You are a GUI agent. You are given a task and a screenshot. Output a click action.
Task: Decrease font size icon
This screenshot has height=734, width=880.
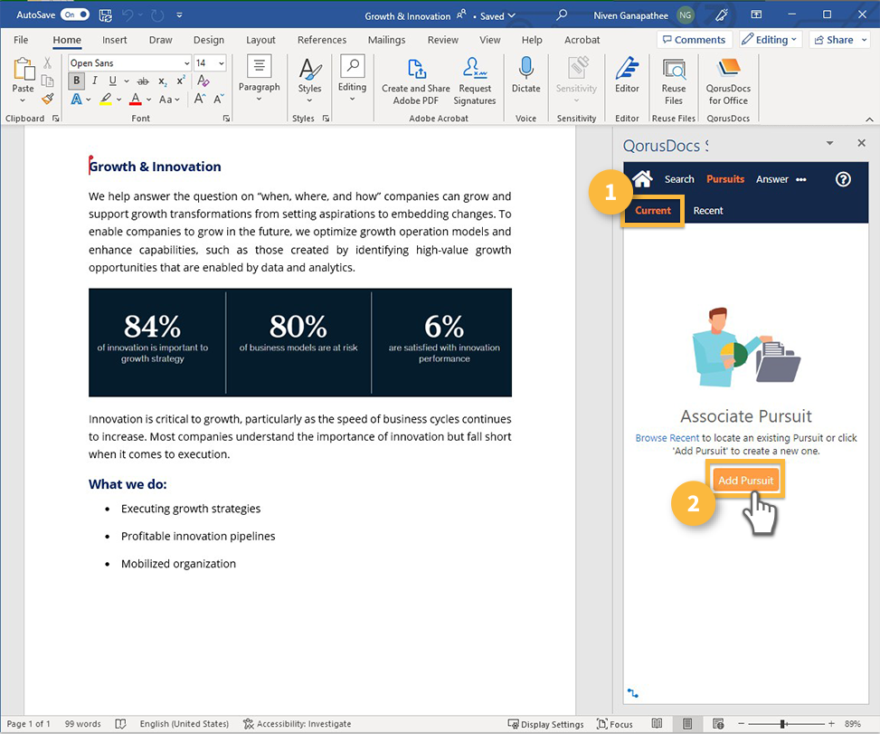pos(219,100)
